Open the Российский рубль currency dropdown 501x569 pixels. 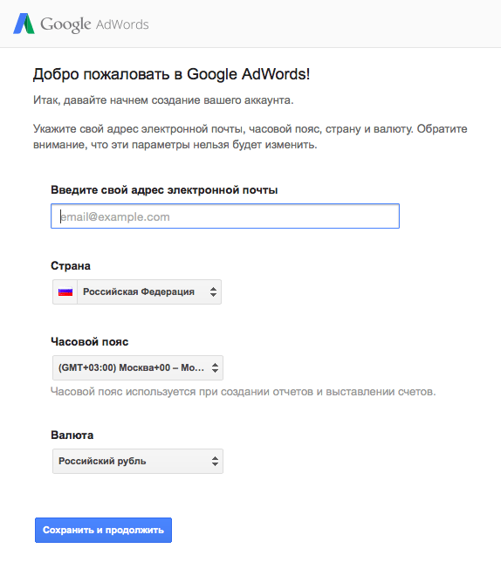pyautogui.click(x=138, y=462)
